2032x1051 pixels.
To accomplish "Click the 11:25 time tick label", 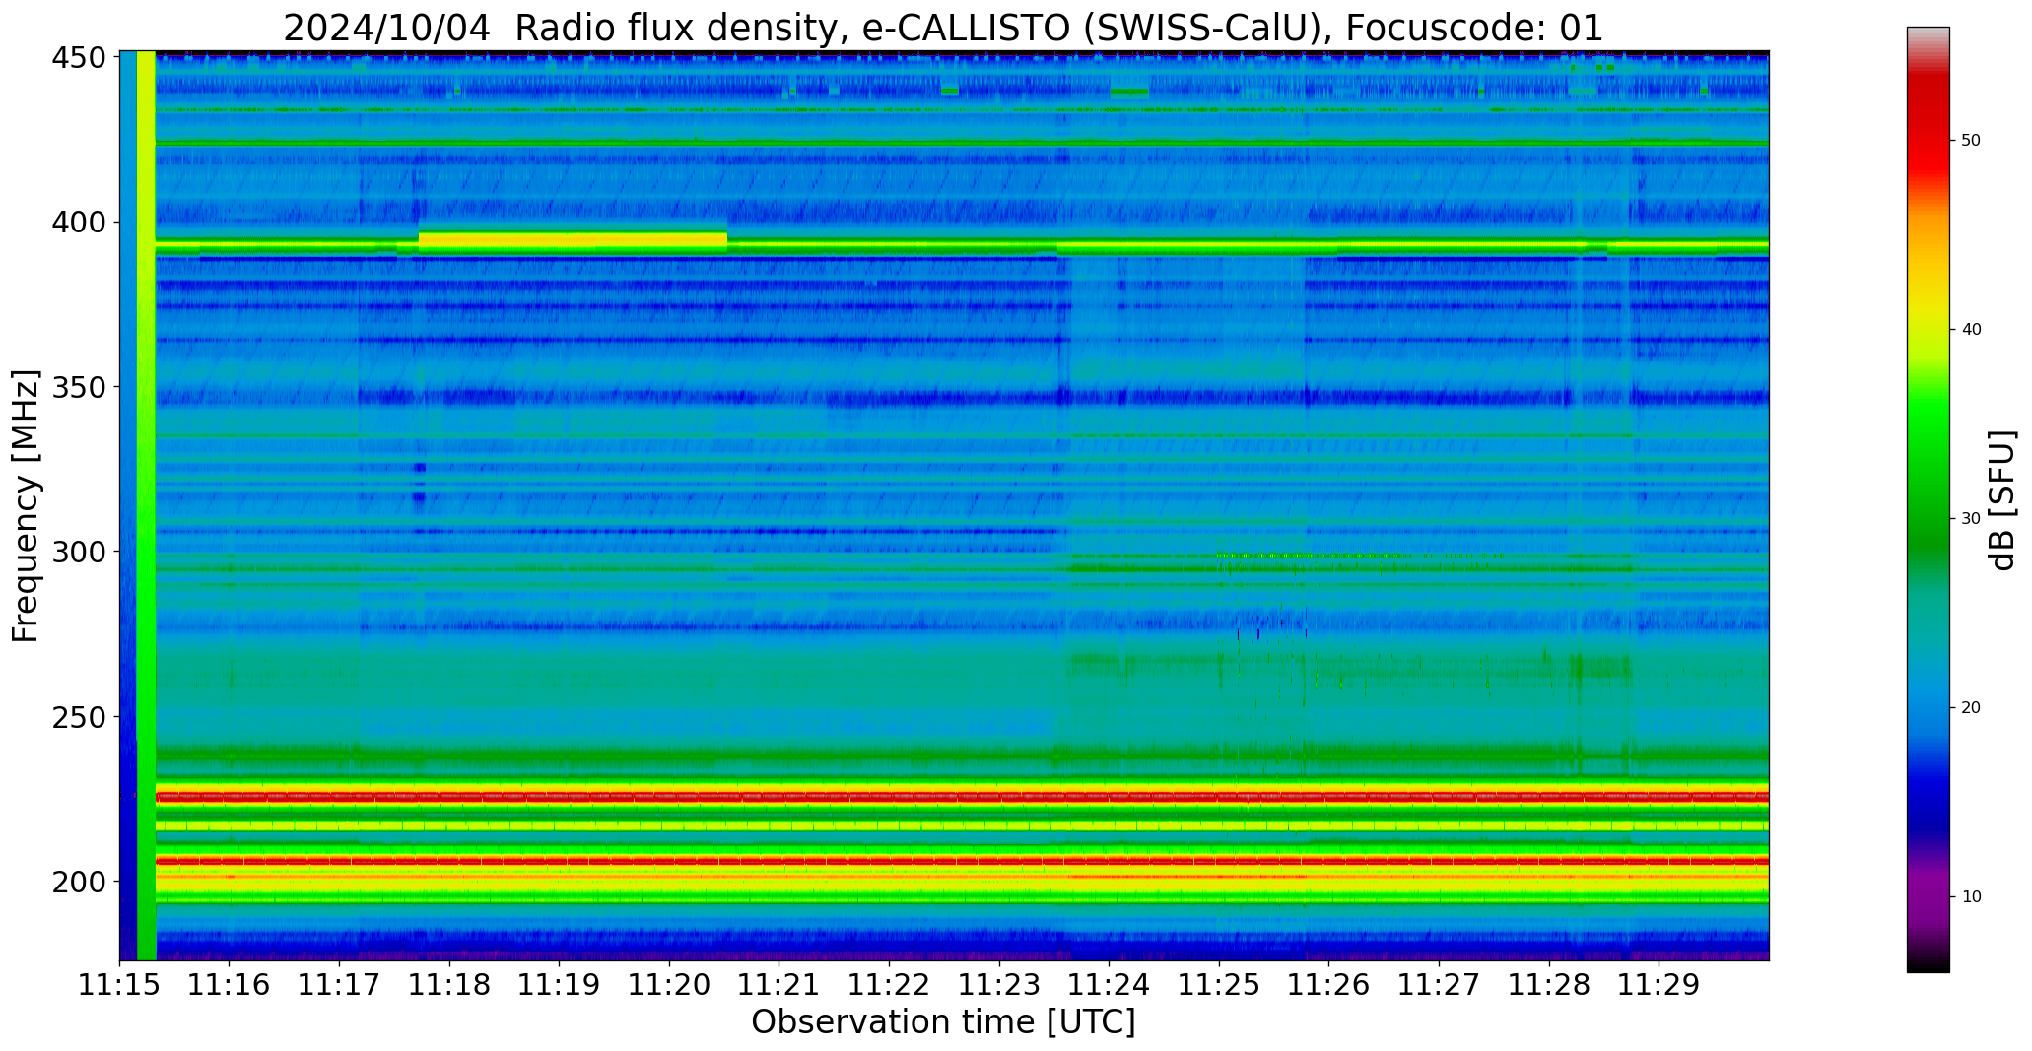I will tap(1219, 984).
